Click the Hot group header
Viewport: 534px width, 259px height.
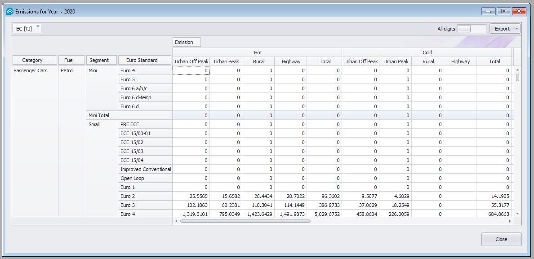(x=258, y=52)
